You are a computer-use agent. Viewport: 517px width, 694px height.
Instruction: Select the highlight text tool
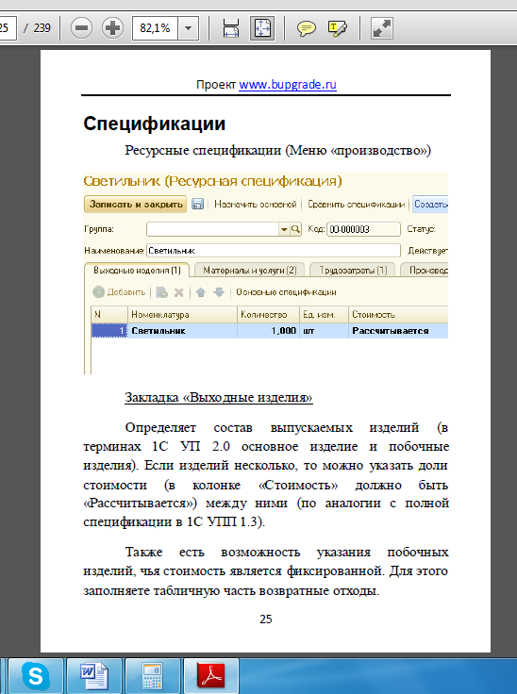tap(337, 29)
